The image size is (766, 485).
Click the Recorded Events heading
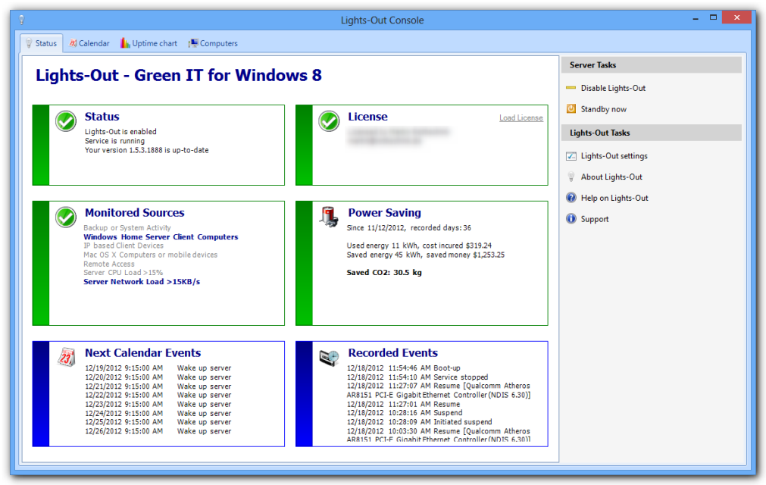[392, 352]
